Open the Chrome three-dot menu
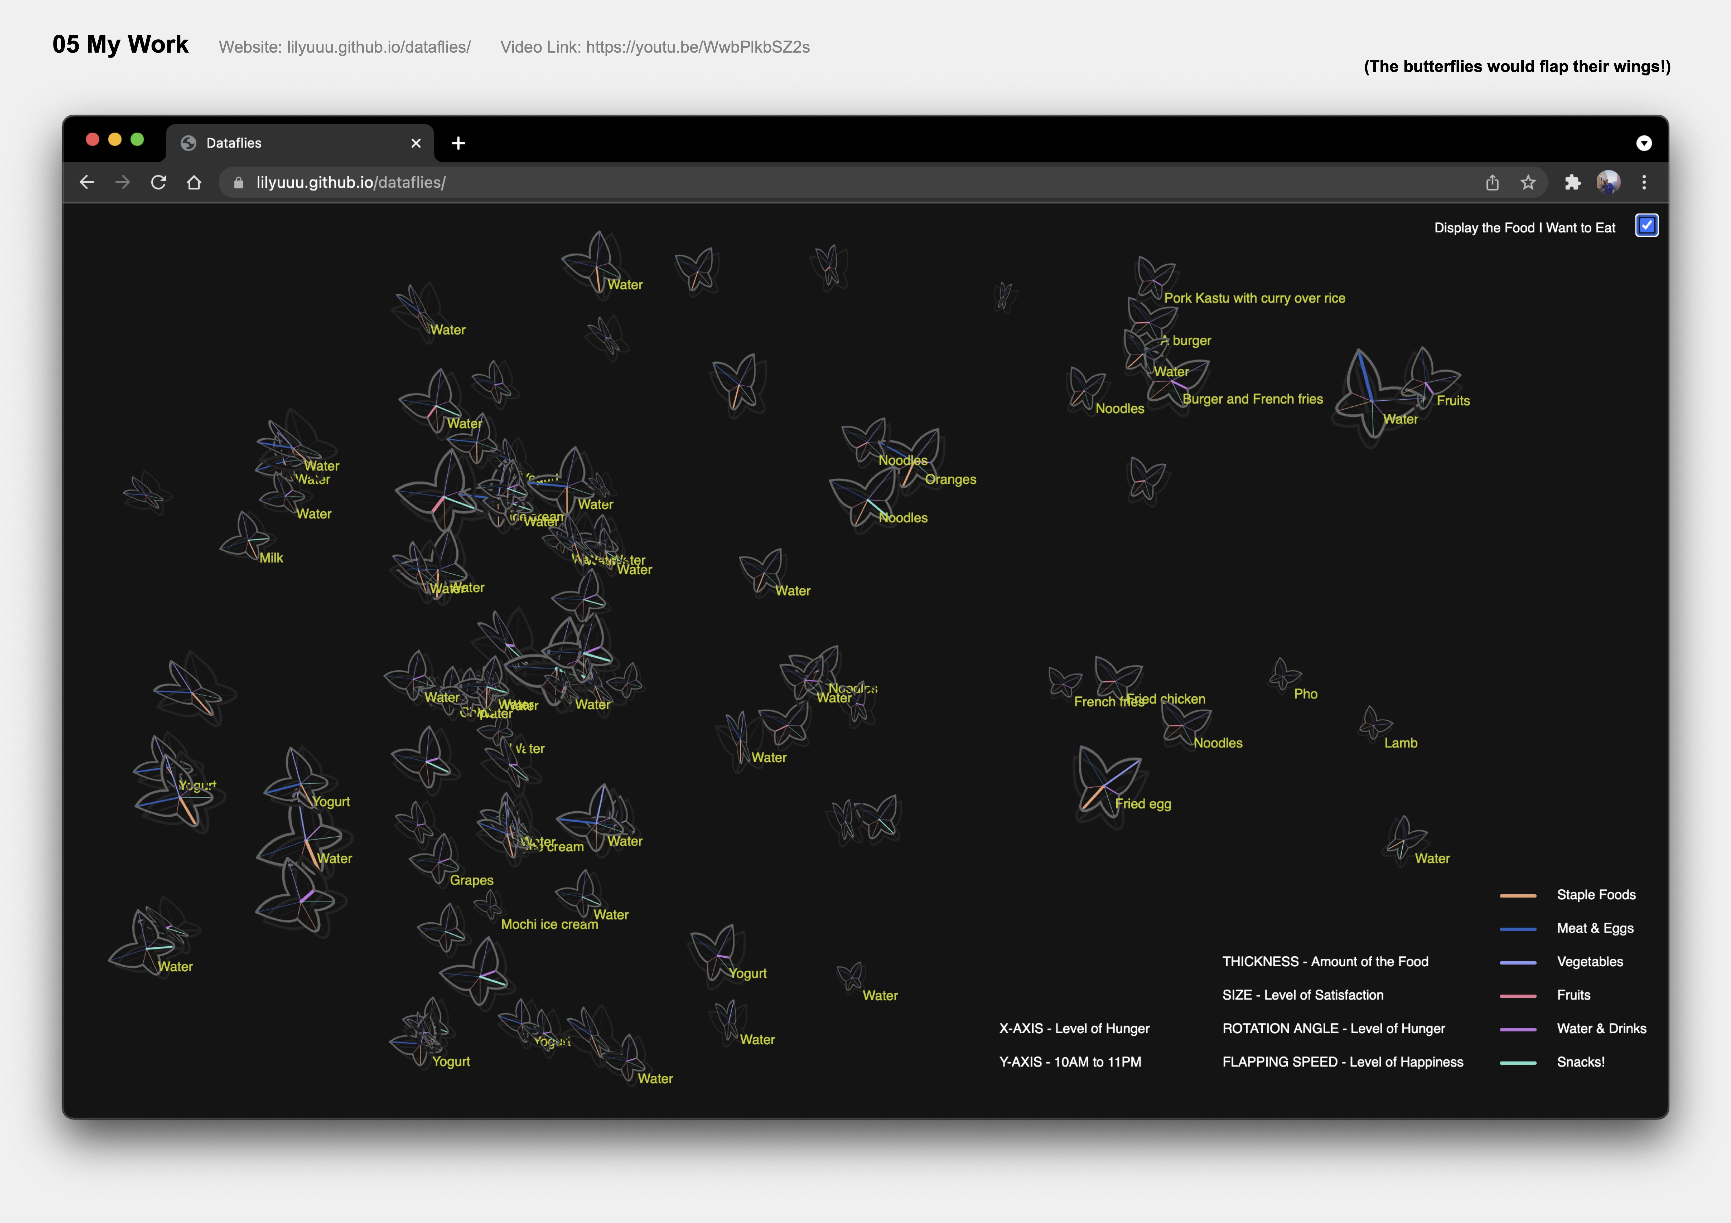Viewport: 1731px width, 1223px height. click(x=1644, y=182)
